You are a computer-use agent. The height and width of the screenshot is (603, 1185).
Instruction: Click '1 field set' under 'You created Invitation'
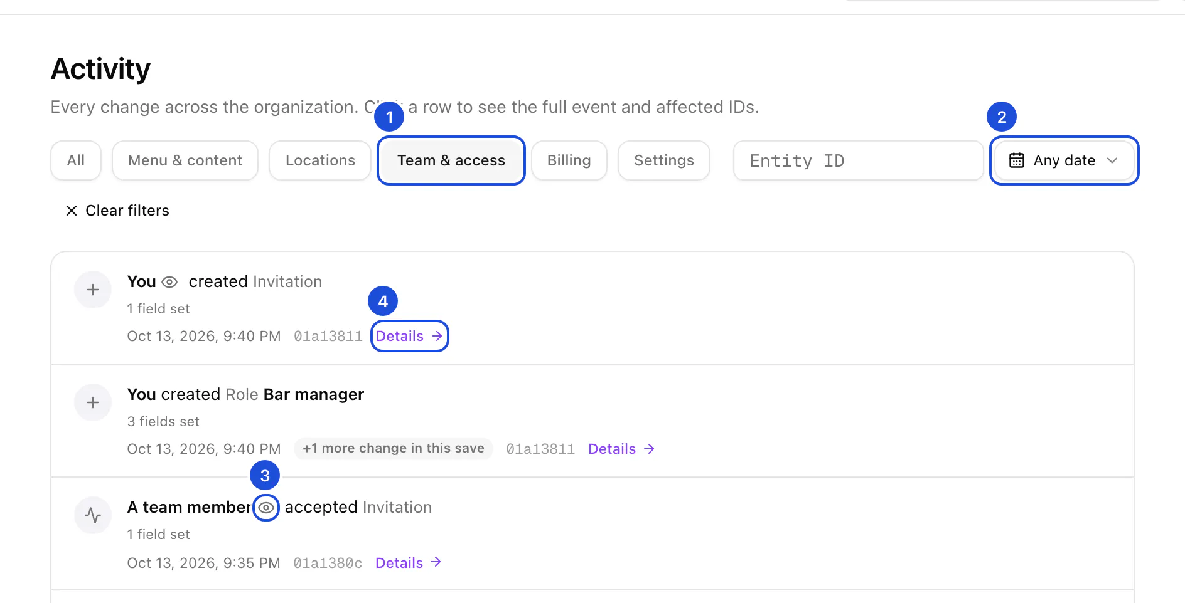(158, 309)
